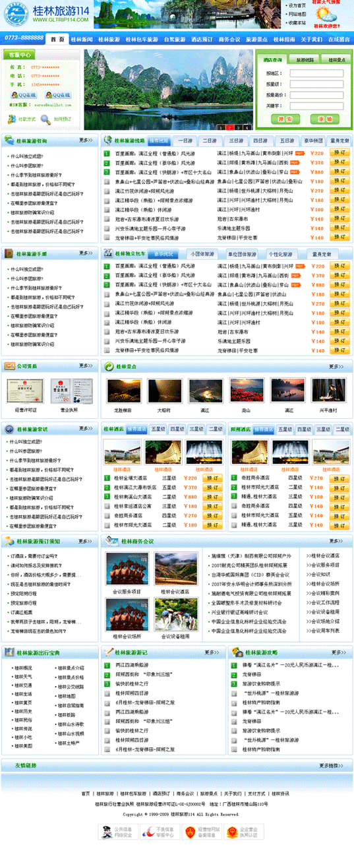The width and height of the screenshot is (354, 849).
Task: Click the green 搜索 search button
Action: coord(285,119)
